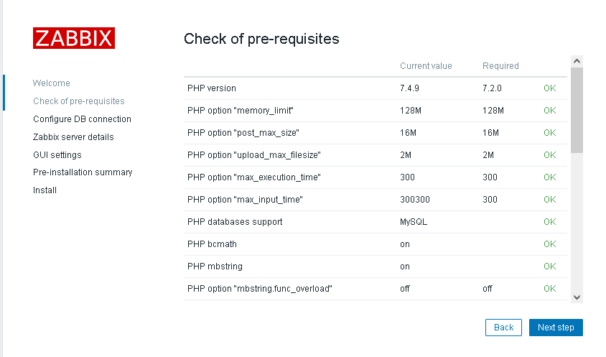Click the PHP version row label
Image resolution: width=606 pixels, height=357 pixels.
click(212, 88)
